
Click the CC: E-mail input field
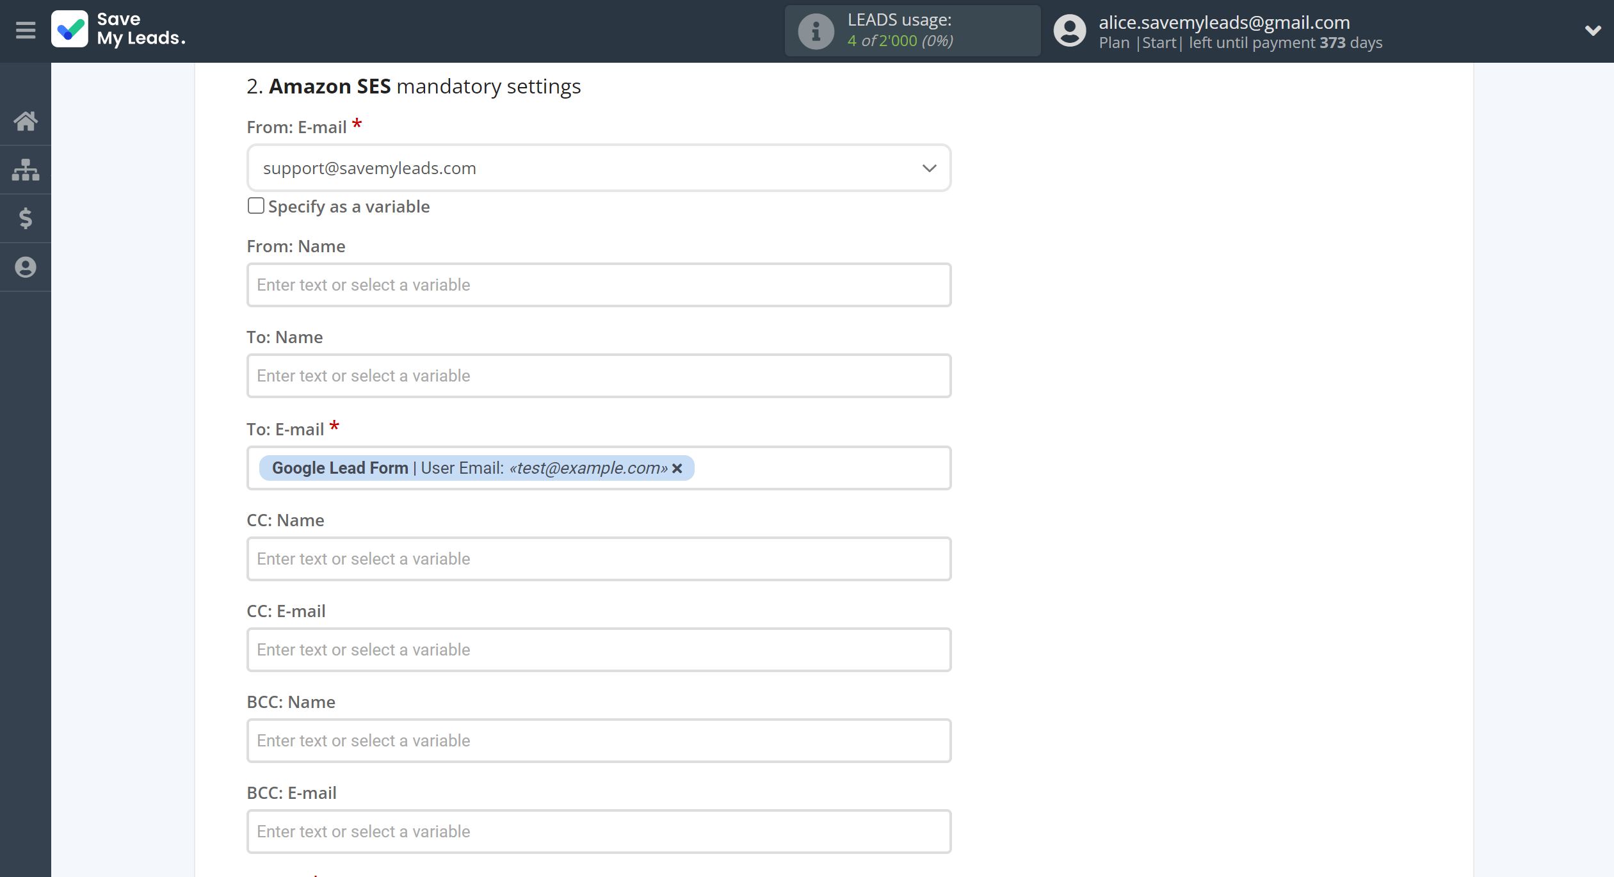click(x=599, y=650)
